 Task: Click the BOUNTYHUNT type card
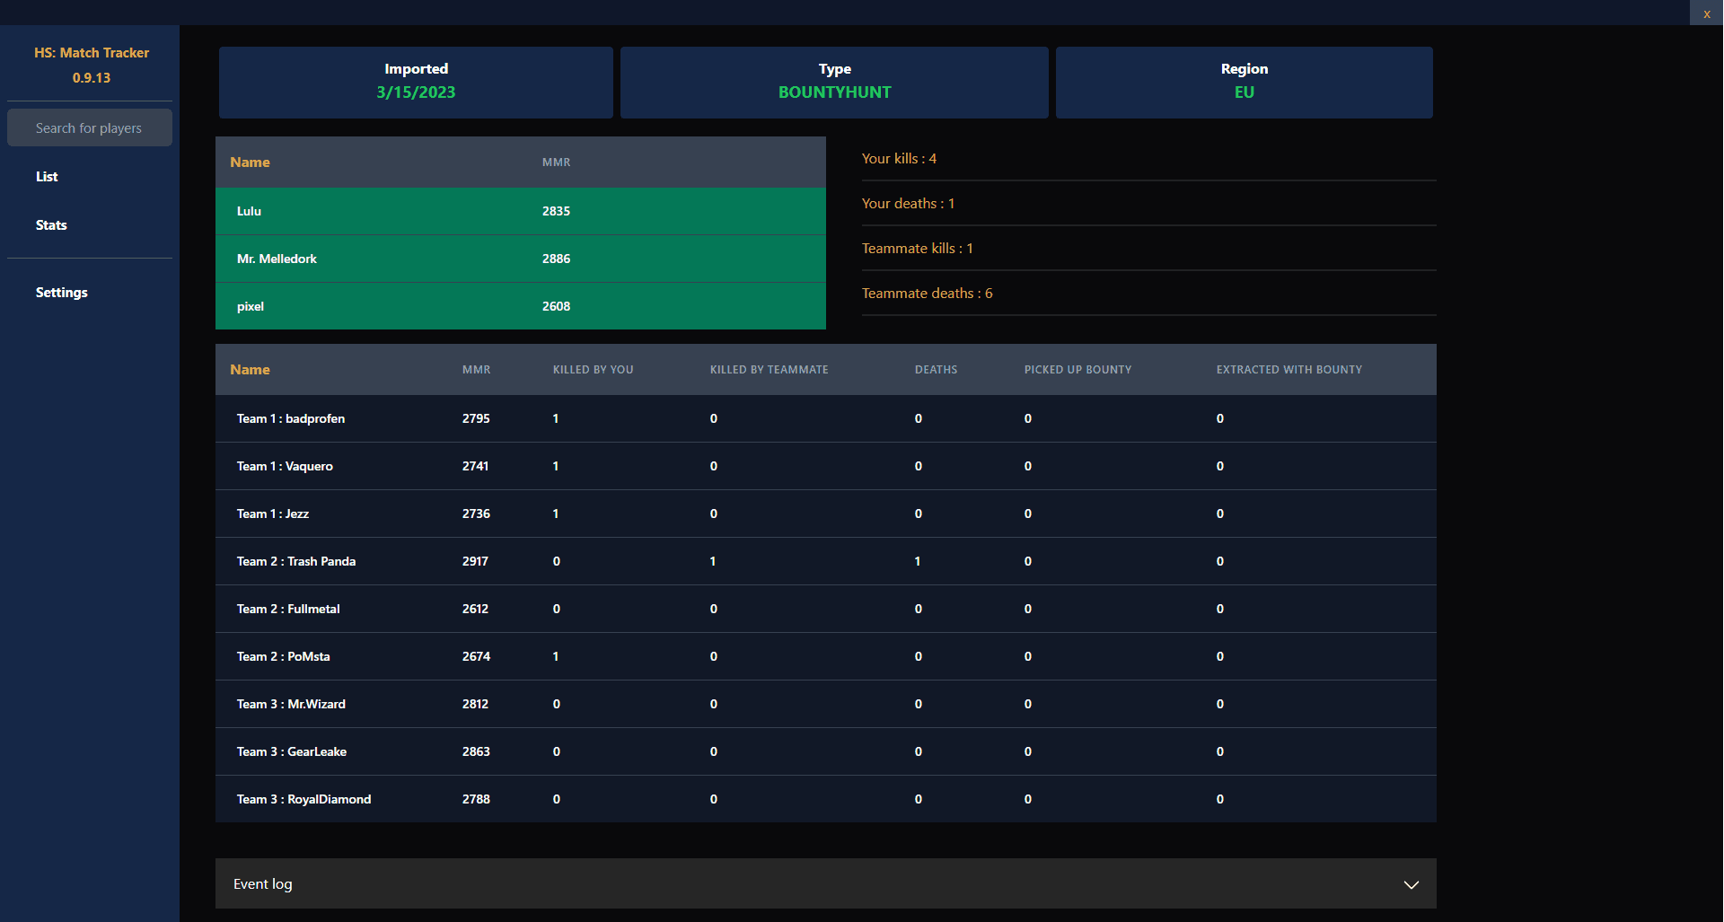coord(834,82)
